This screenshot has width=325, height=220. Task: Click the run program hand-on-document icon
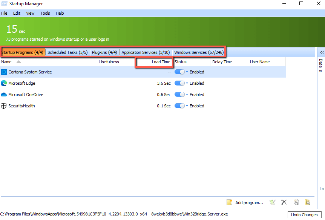point(296,202)
